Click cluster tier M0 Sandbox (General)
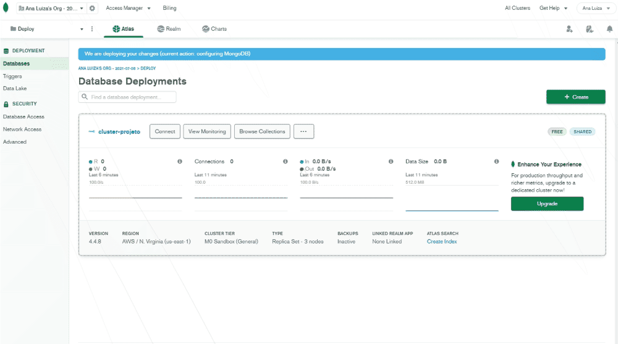This screenshot has height=344, width=618. coord(231,242)
